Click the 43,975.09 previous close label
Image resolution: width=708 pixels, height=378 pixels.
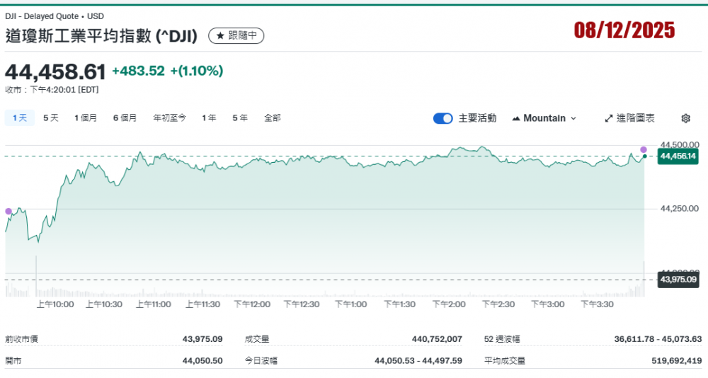[678, 280]
